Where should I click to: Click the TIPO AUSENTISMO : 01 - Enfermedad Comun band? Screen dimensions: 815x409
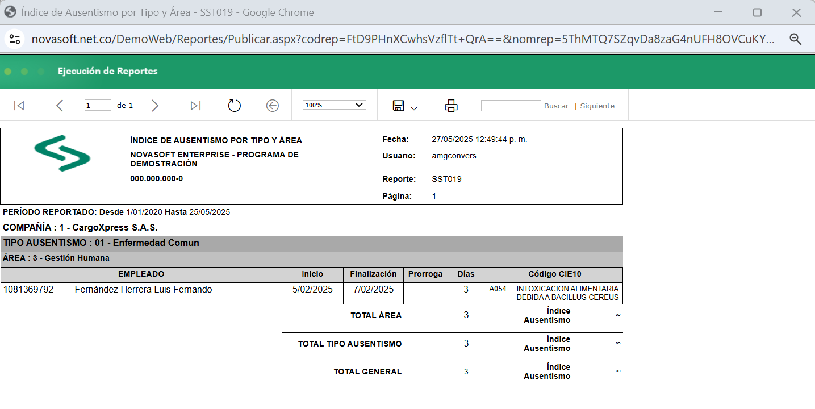tap(312, 243)
